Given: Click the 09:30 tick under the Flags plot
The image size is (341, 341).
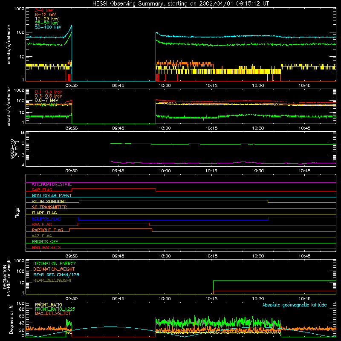Looking at the screenshot, I should [x=72, y=256].
